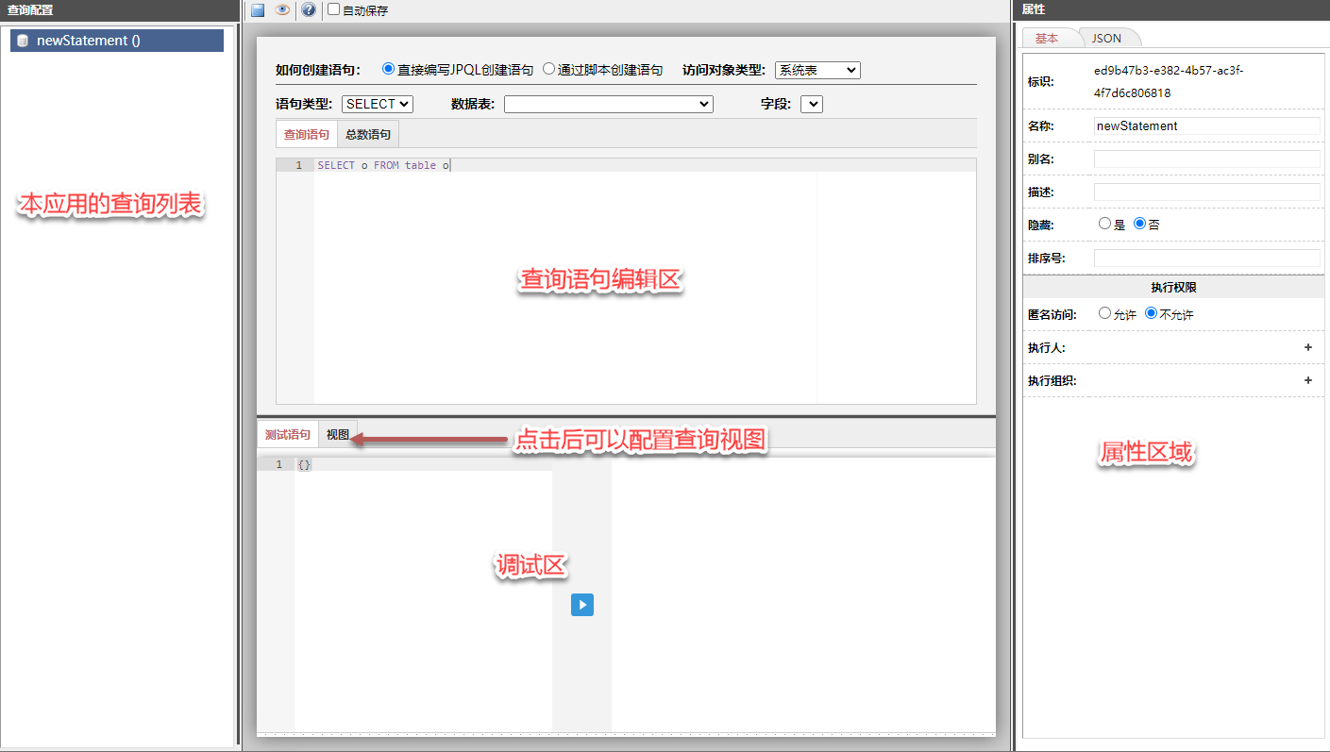Set 隐藏 to 是 radio option
The width and height of the screenshot is (1330, 752).
1104,224
